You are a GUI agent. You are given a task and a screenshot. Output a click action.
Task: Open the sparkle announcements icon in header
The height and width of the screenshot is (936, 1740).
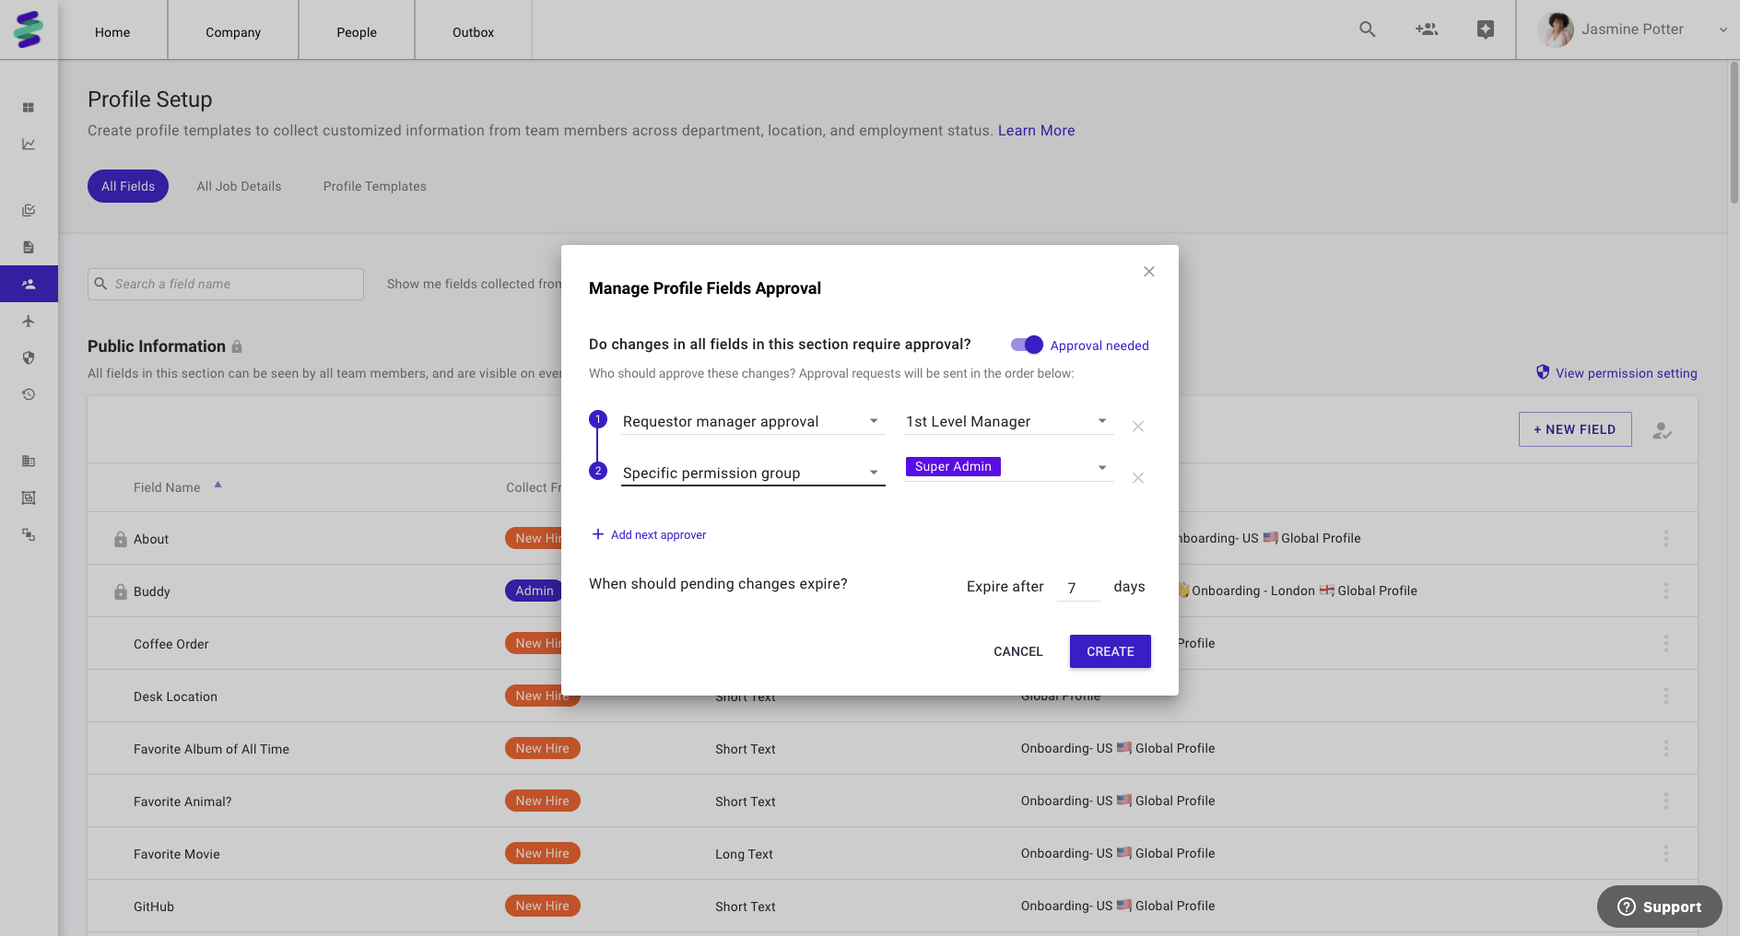pos(1485,29)
